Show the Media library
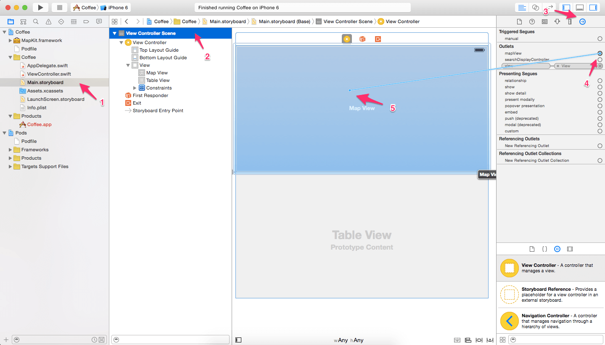 point(570,249)
